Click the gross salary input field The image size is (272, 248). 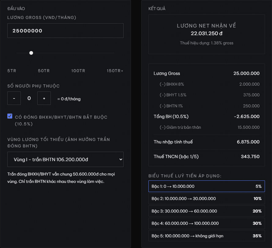pyautogui.click(x=65, y=31)
